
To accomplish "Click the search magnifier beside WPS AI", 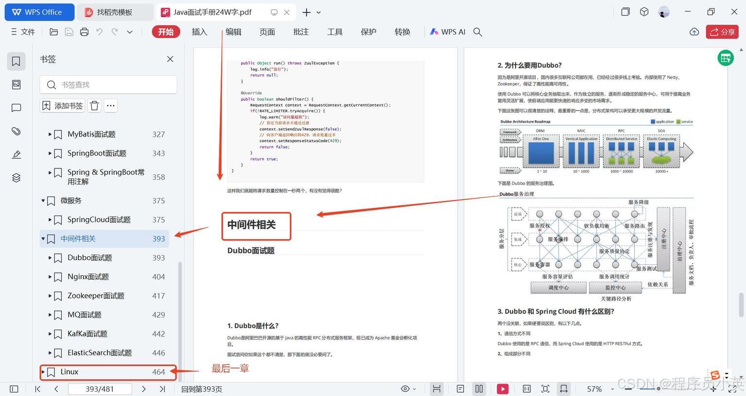I will (477, 32).
